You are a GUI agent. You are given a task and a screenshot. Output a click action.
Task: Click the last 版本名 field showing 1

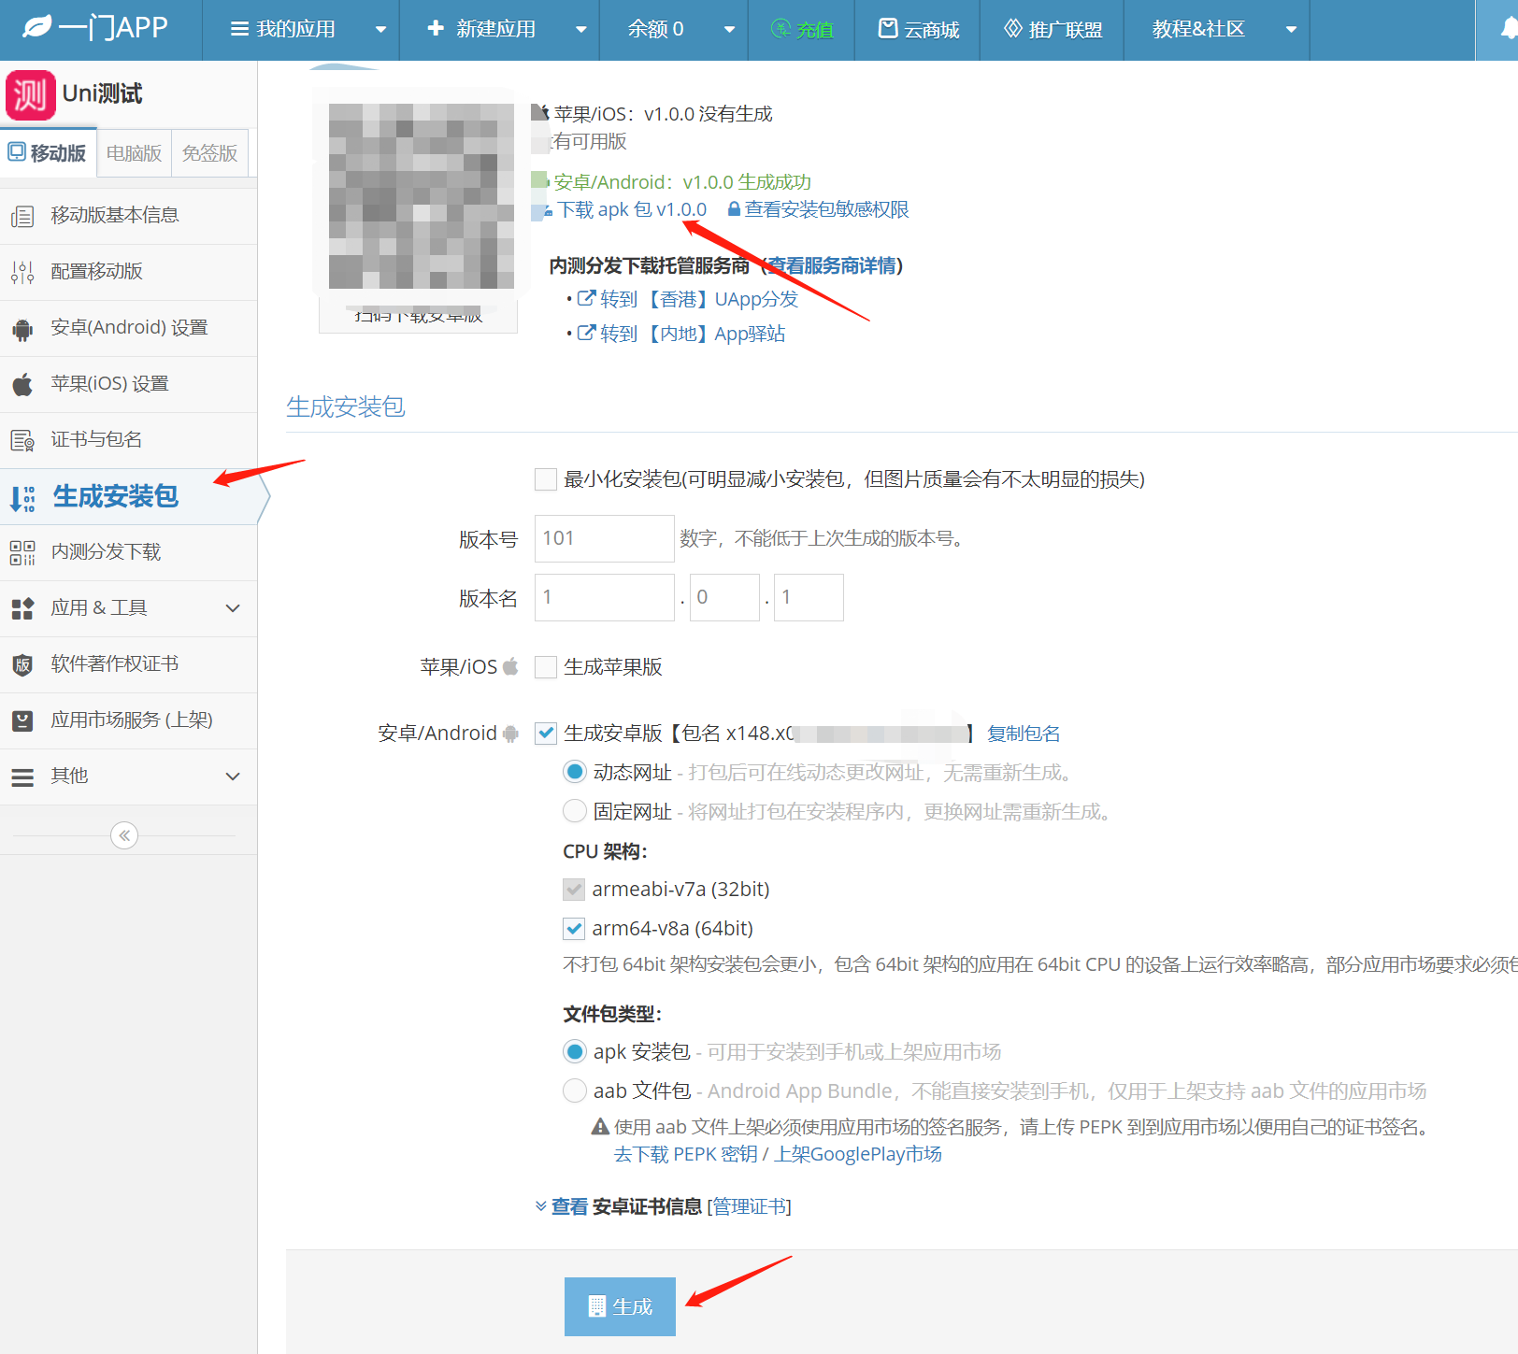809,597
